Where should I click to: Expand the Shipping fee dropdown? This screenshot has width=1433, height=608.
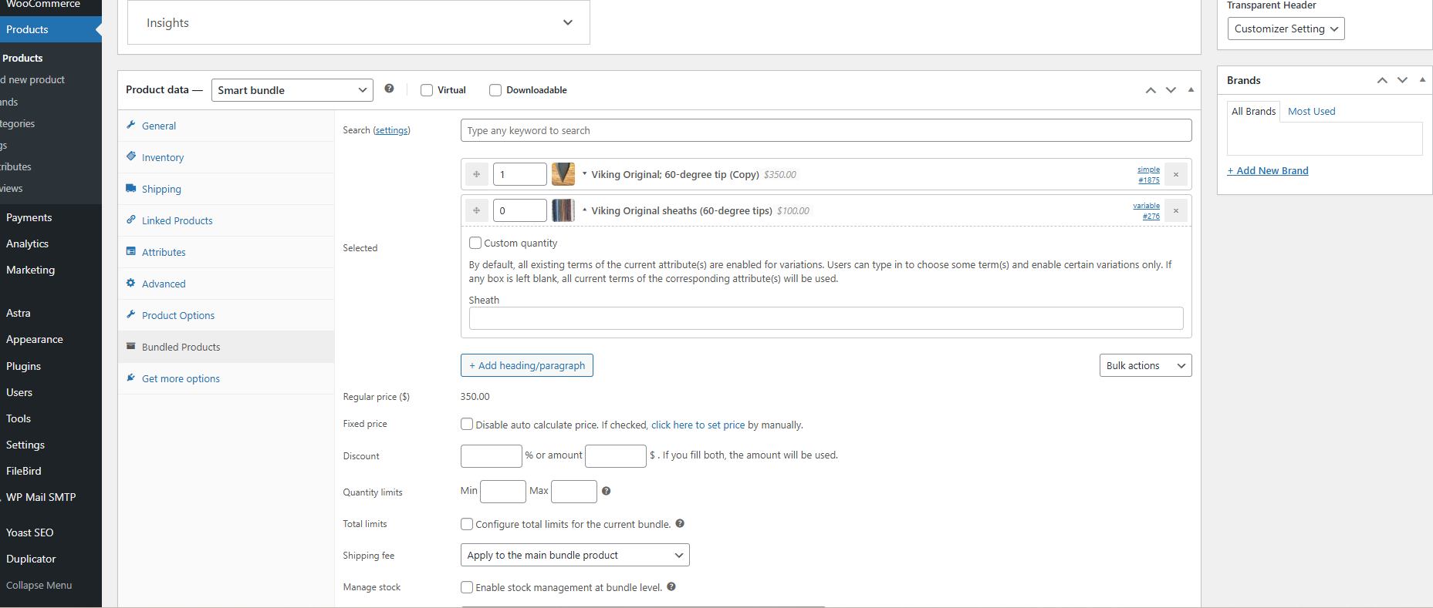[x=574, y=555]
